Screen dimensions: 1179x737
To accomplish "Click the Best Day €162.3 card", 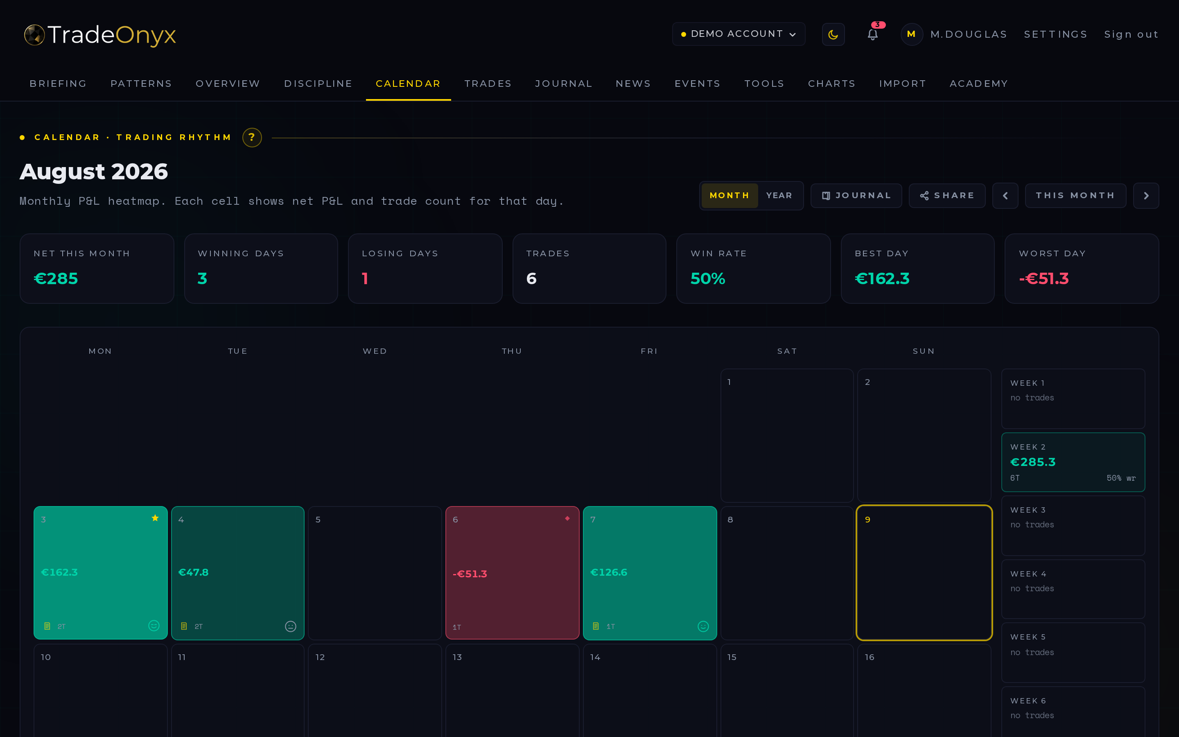I will [917, 269].
